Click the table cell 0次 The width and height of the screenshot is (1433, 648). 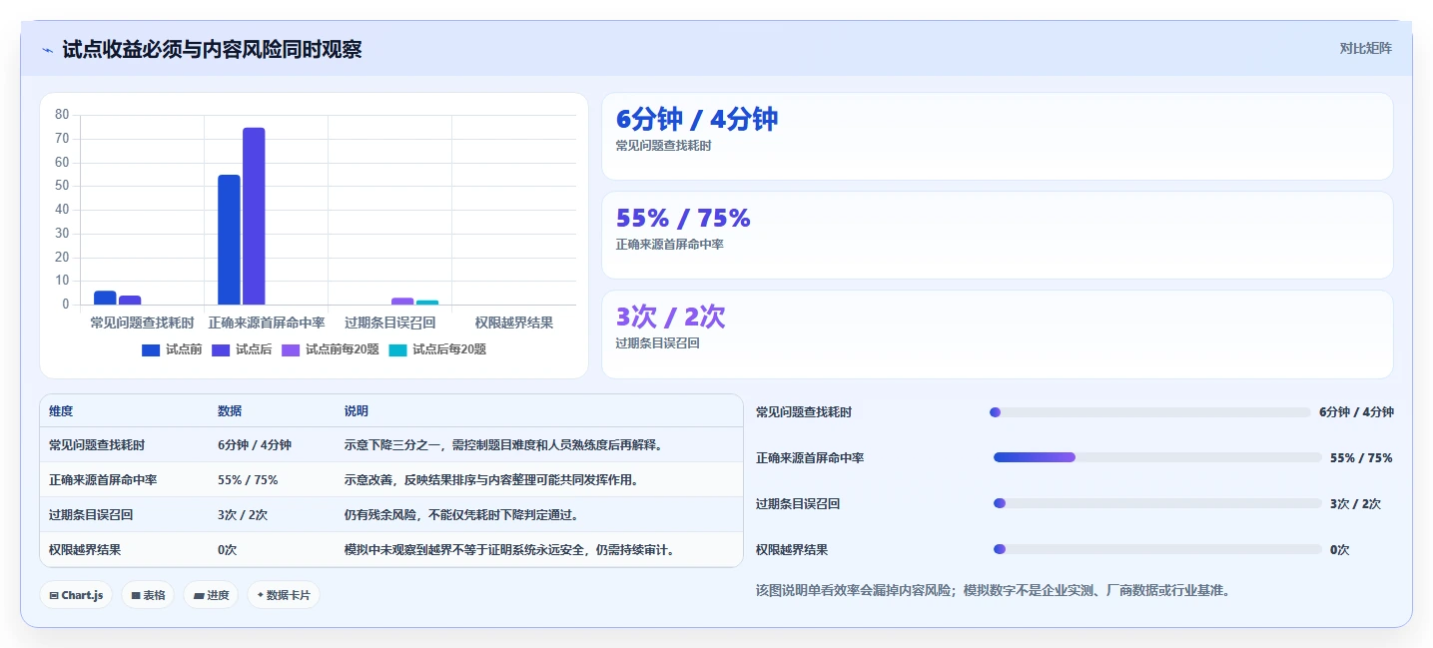pos(228,550)
